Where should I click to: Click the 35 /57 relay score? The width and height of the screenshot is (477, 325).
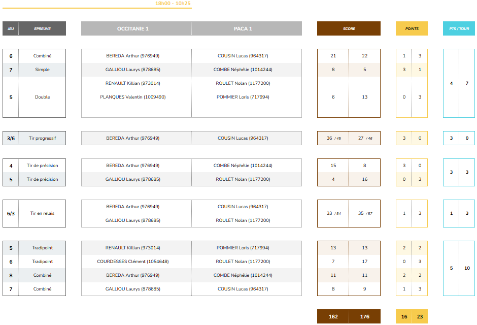tap(365, 214)
